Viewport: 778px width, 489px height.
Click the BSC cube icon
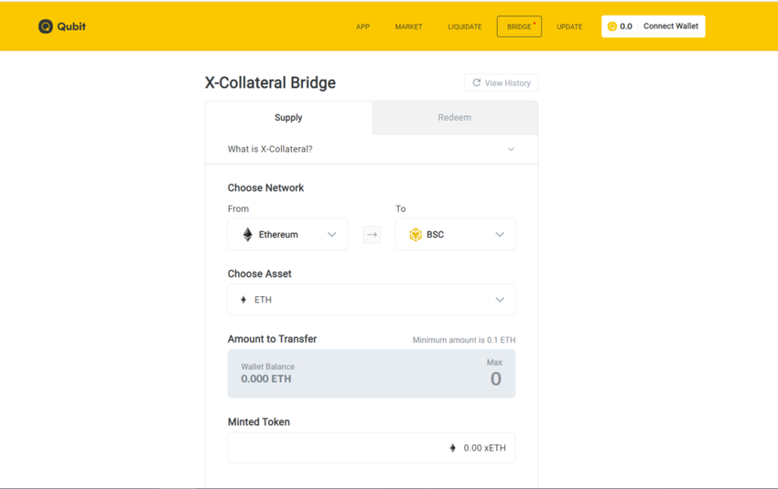(x=416, y=234)
